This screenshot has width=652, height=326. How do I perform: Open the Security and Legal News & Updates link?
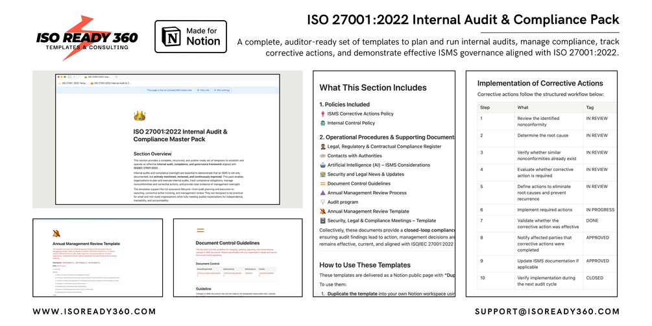point(365,174)
